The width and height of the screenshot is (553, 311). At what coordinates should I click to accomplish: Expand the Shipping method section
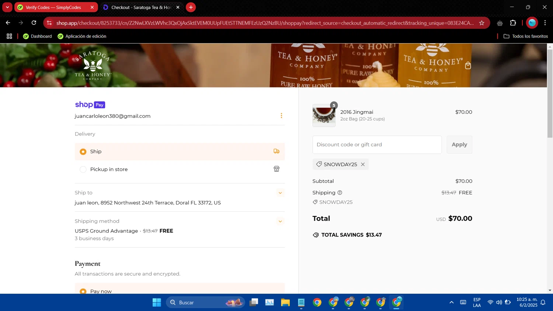(x=280, y=221)
